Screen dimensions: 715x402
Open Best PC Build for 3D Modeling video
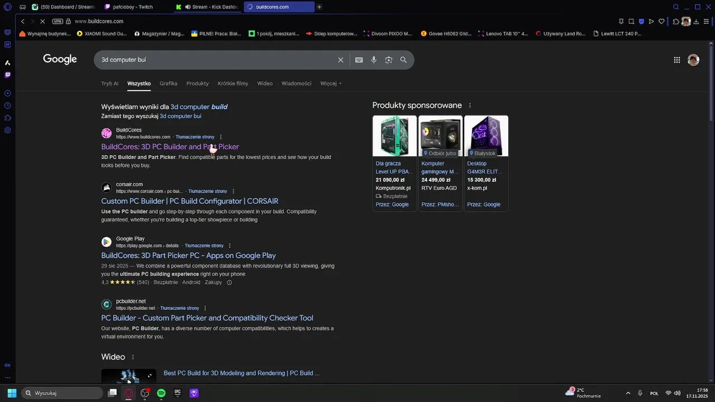pos(241,373)
